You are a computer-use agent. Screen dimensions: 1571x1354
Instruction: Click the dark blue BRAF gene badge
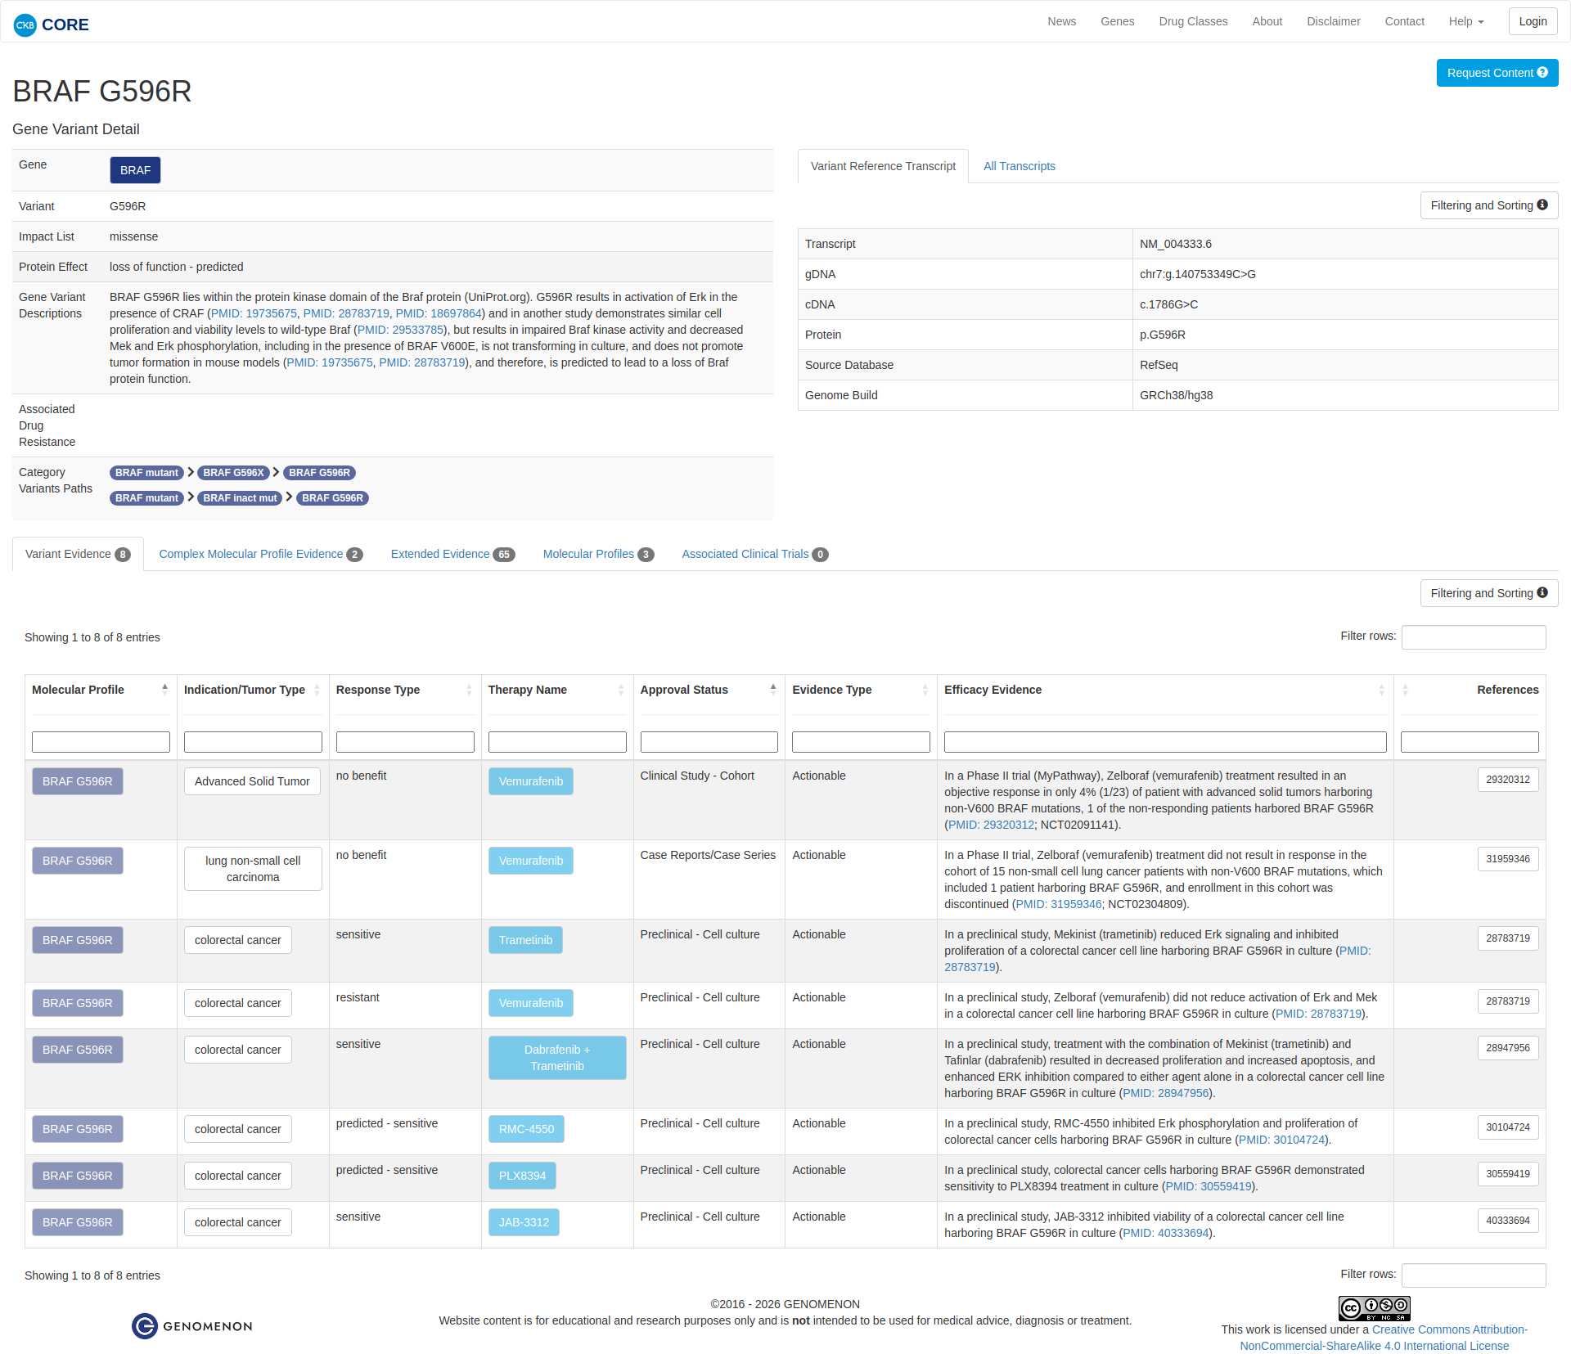point(135,170)
